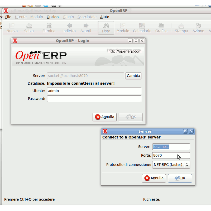Image resolution: width=211 pixels, height=211 pixels.
Task: Switch to Lista view
Action: (106, 28)
